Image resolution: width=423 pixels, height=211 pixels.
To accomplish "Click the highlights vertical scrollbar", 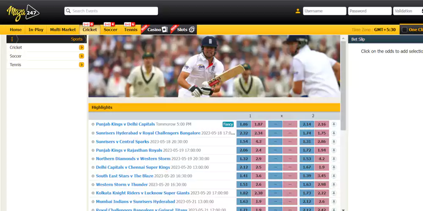I will [x=343, y=86].
